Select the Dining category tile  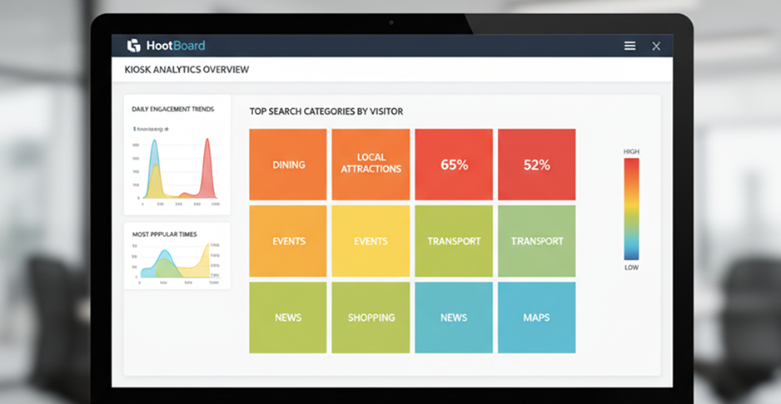288,165
